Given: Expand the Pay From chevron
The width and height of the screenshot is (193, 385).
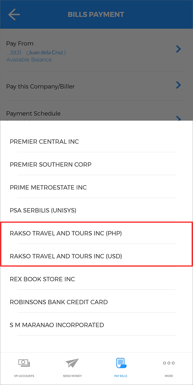Looking at the screenshot, I should click(x=179, y=49).
